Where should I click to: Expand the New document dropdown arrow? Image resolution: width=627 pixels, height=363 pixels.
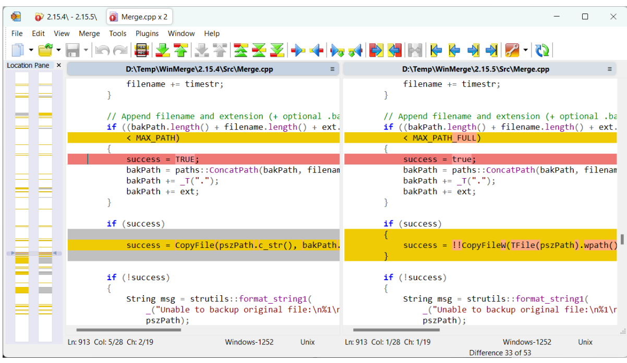click(x=31, y=51)
